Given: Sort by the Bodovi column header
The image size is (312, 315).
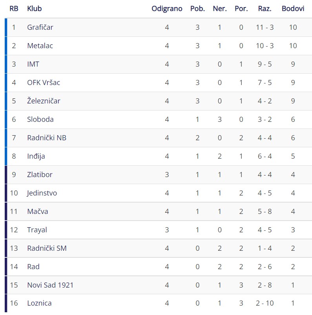Looking at the screenshot, I should [x=293, y=9].
